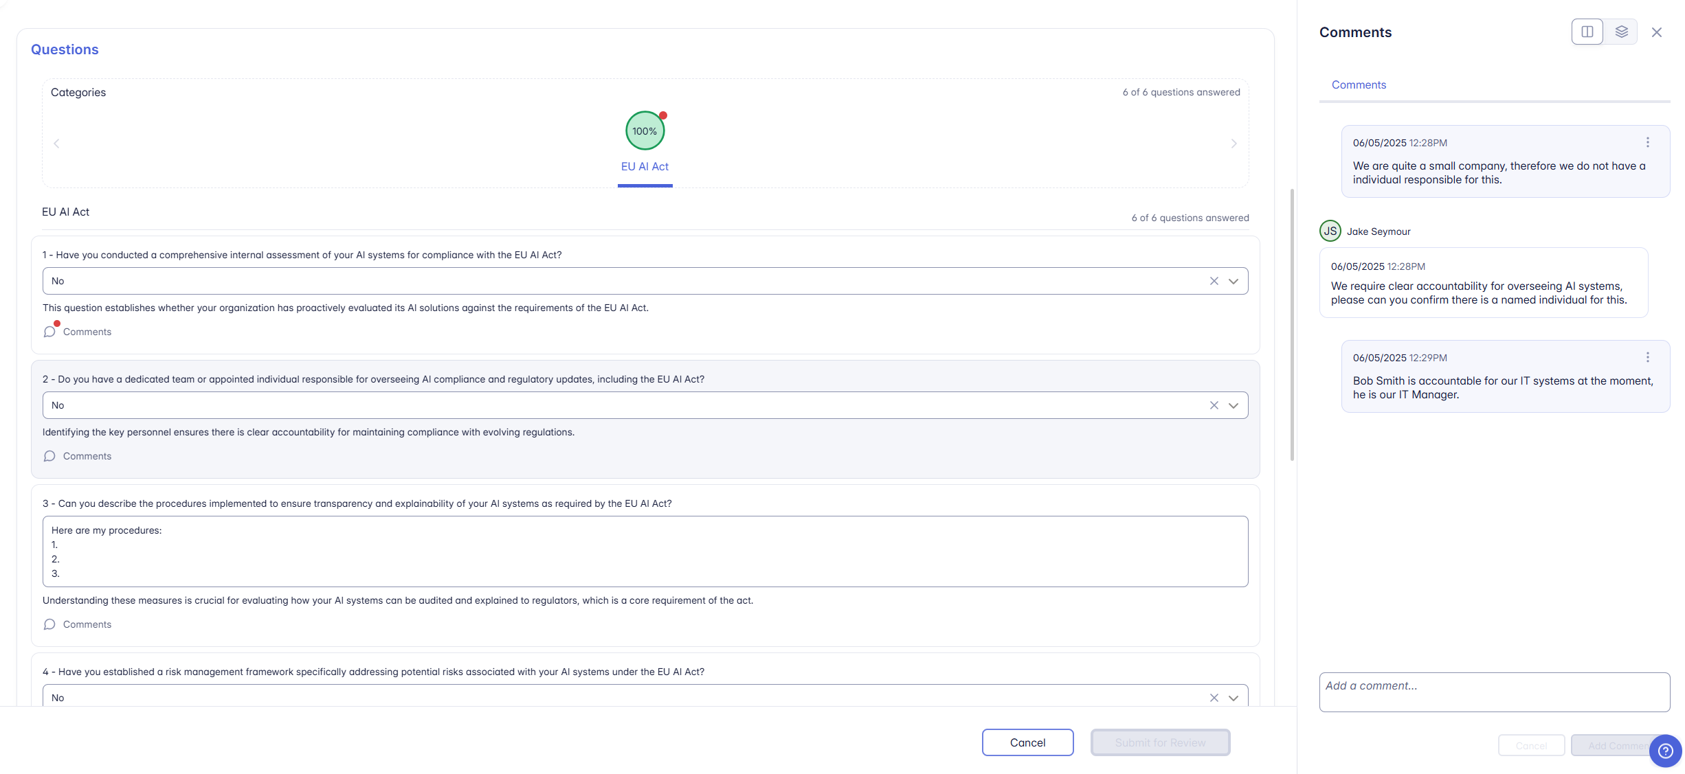Expand question 4 answer dropdown
1685x774 pixels.
[1234, 698]
